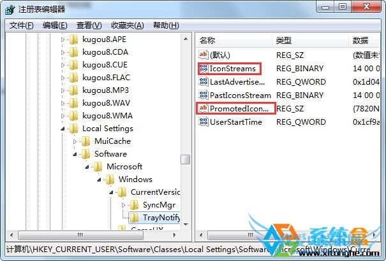Select the kugou8.MP3 tree label
Screen dimensions: 386x261
pyautogui.click(x=106, y=90)
